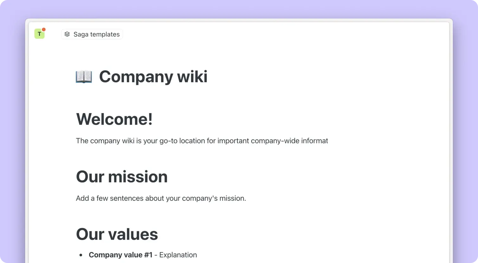Click the Our values heading
Viewport: 478px width, 263px height.
tap(117, 234)
